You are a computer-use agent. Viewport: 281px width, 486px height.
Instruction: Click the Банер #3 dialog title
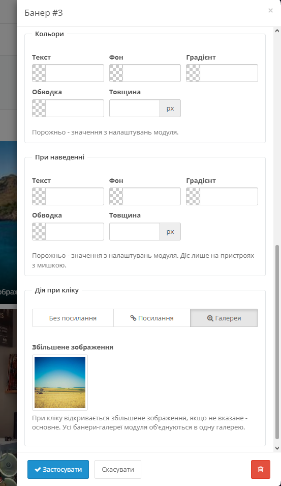(x=44, y=13)
